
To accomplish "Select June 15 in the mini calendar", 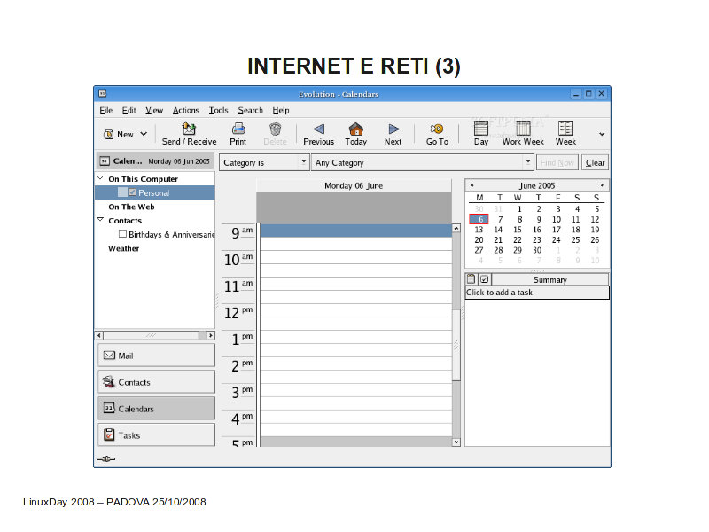I will coord(518,230).
